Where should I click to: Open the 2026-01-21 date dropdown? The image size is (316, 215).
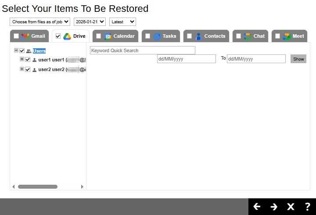click(x=90, y=21)
